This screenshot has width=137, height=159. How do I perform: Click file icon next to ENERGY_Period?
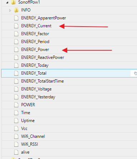[x=16, y=42]
